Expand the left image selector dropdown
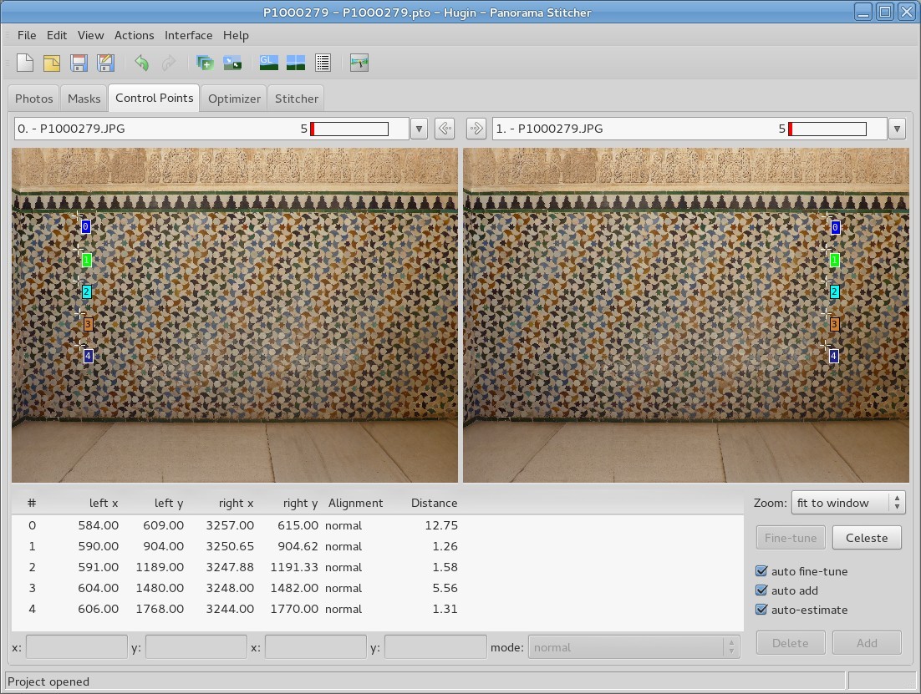 coord(419,129)
